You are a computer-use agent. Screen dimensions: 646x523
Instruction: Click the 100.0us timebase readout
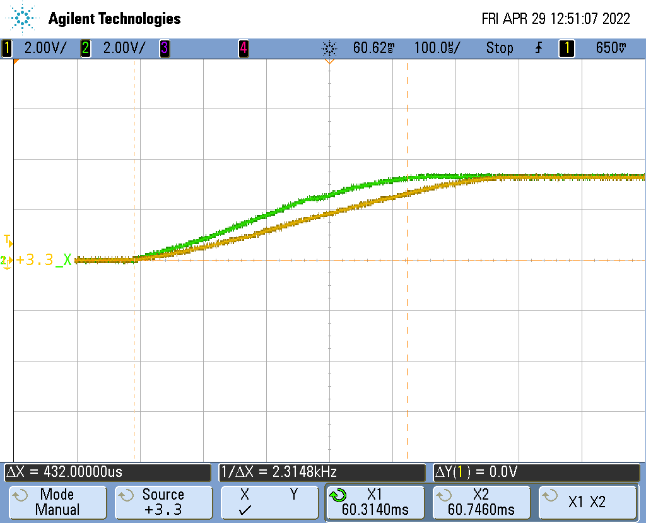437,48
